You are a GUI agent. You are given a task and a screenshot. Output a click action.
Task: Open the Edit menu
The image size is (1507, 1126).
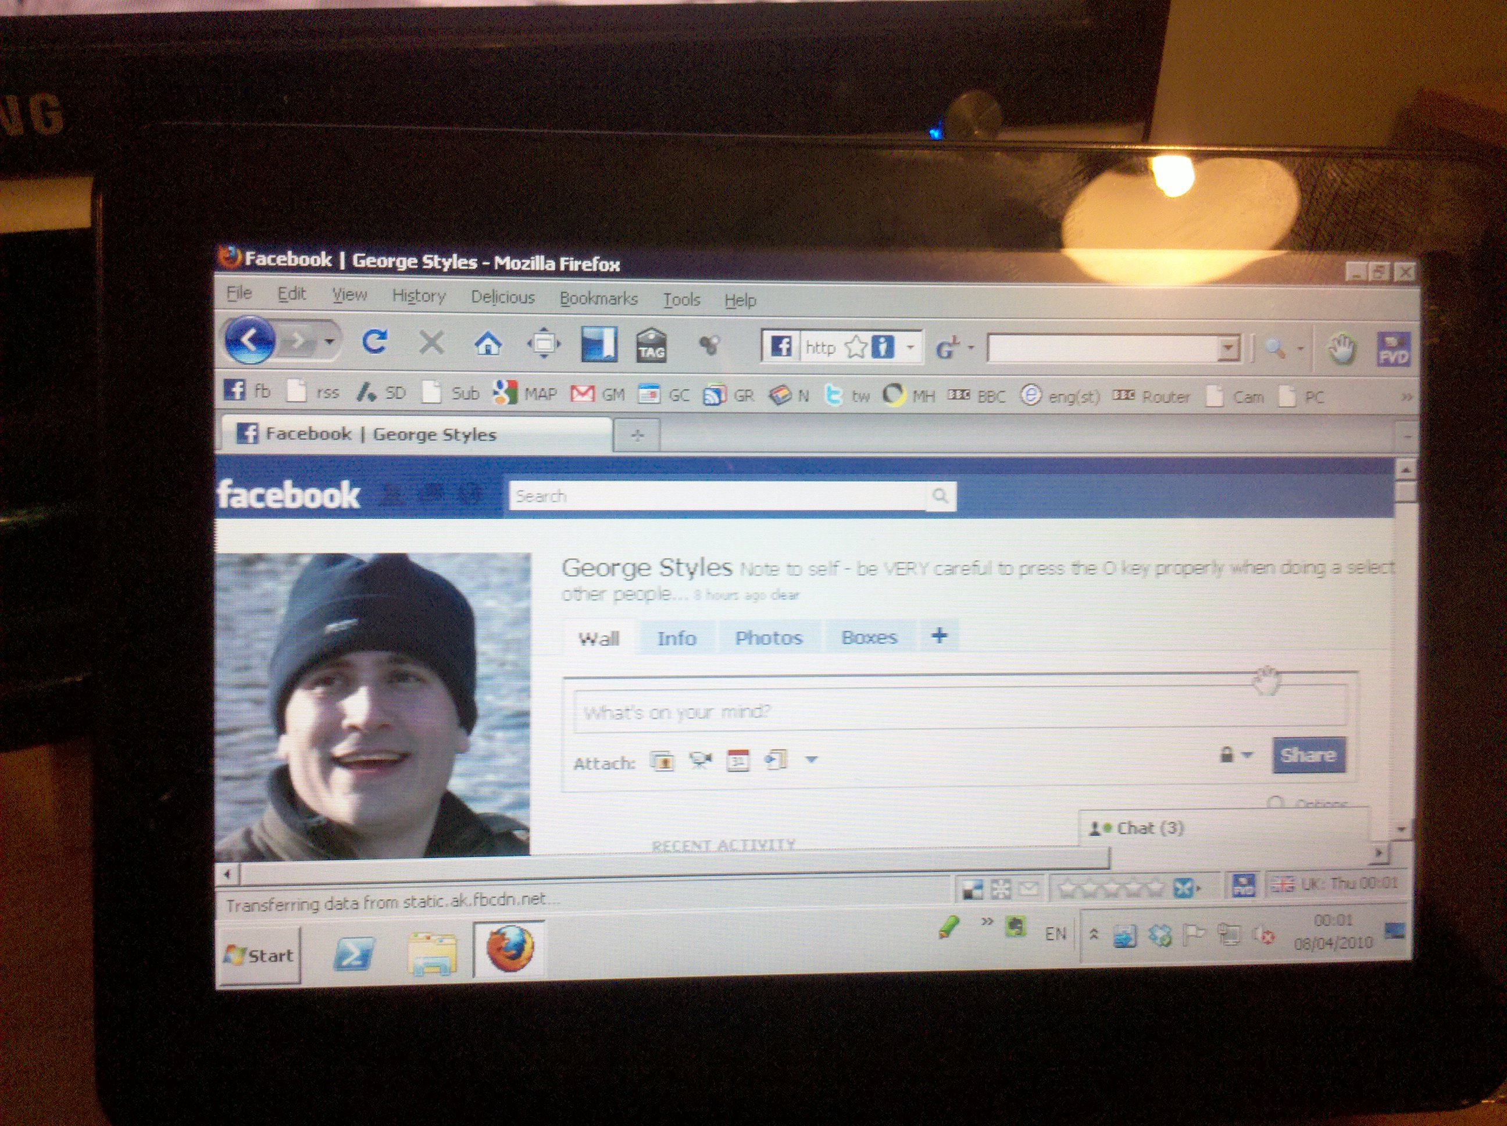click(x=292, y=294)
